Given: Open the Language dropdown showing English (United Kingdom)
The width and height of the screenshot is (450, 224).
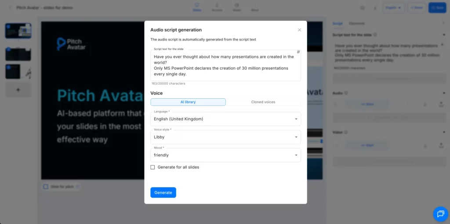Looking at the screenshot, I should (225, 119).
